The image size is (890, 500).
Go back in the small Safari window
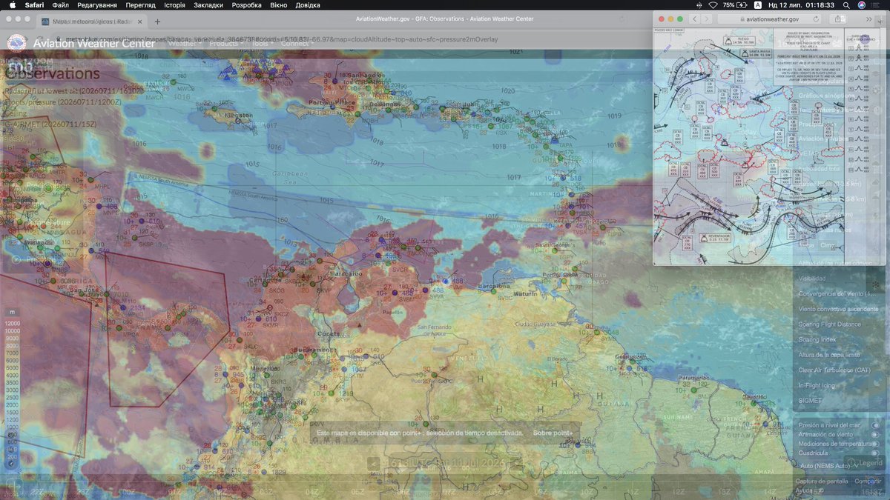click(x=694, y=19)
